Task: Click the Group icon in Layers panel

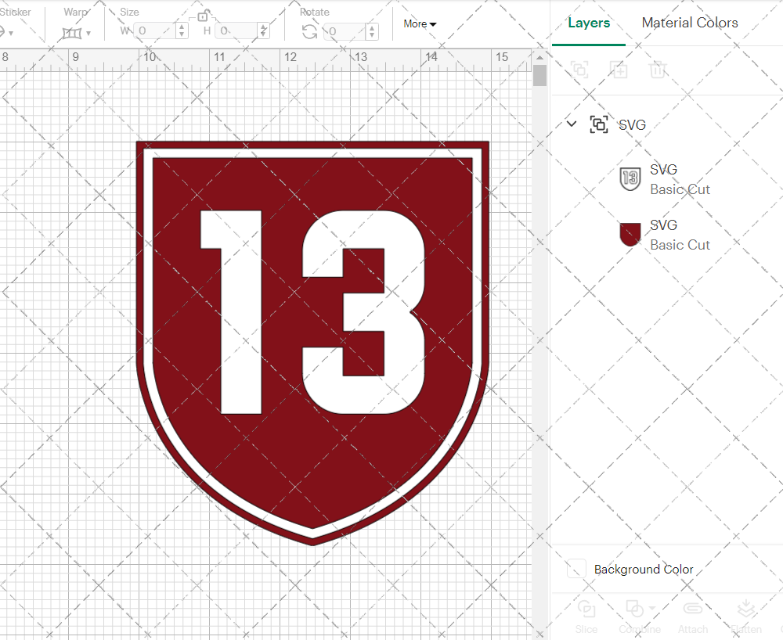Action: 579,70
